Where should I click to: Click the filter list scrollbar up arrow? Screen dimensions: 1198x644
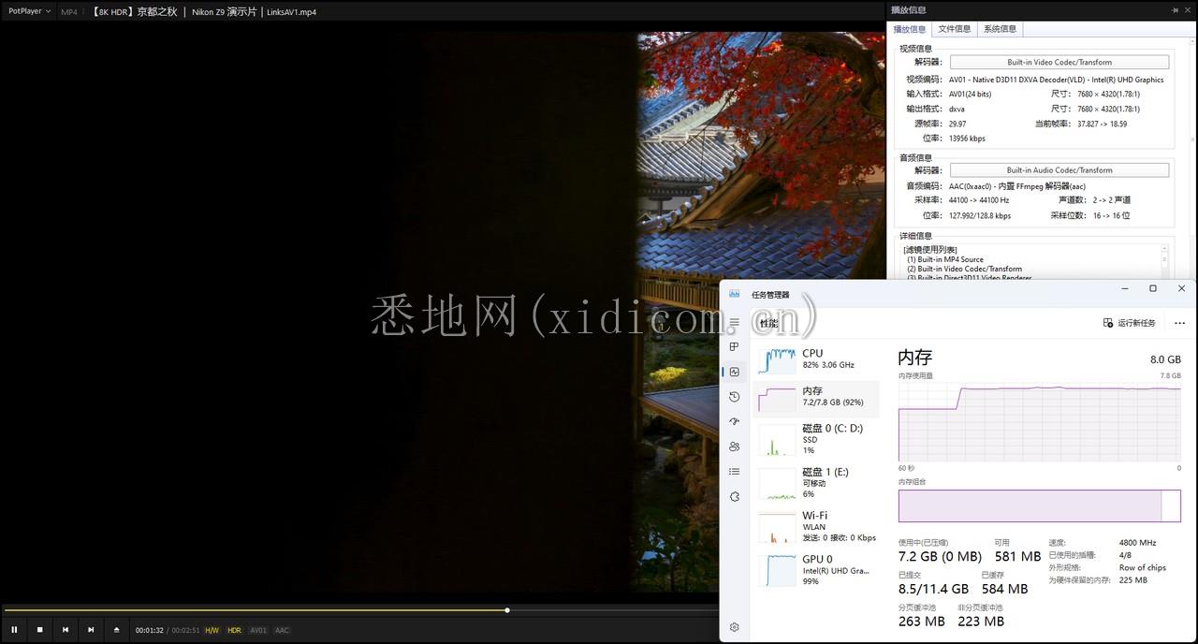pos(1165,249)
